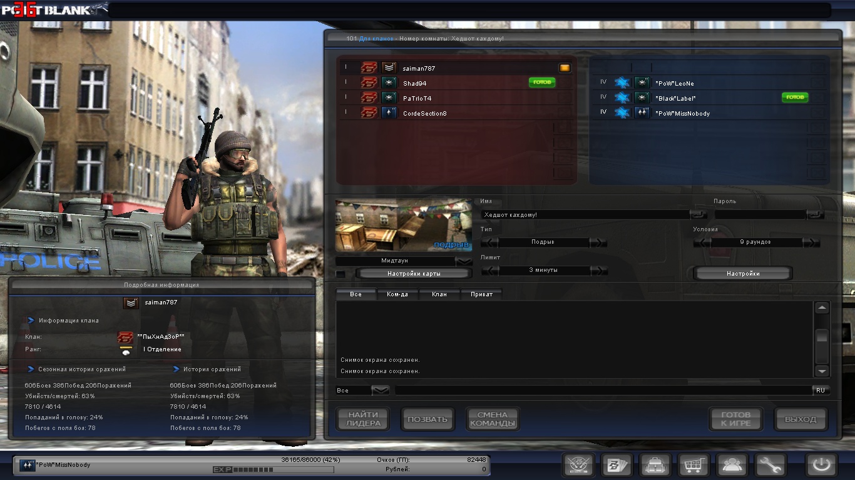Image resolution: width=855 pixels, height=480 pixels.
Task: Click the Мидтаун map preview thumbnail
Action: [x=404, y=226]
